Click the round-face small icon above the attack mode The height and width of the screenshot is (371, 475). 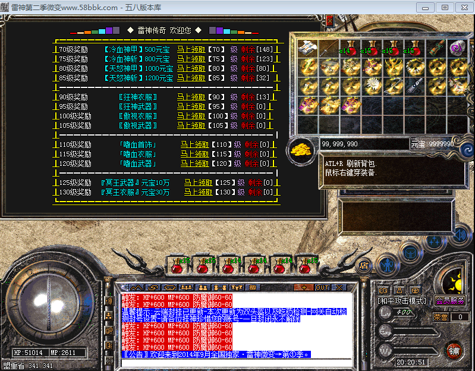click(416, 291)
